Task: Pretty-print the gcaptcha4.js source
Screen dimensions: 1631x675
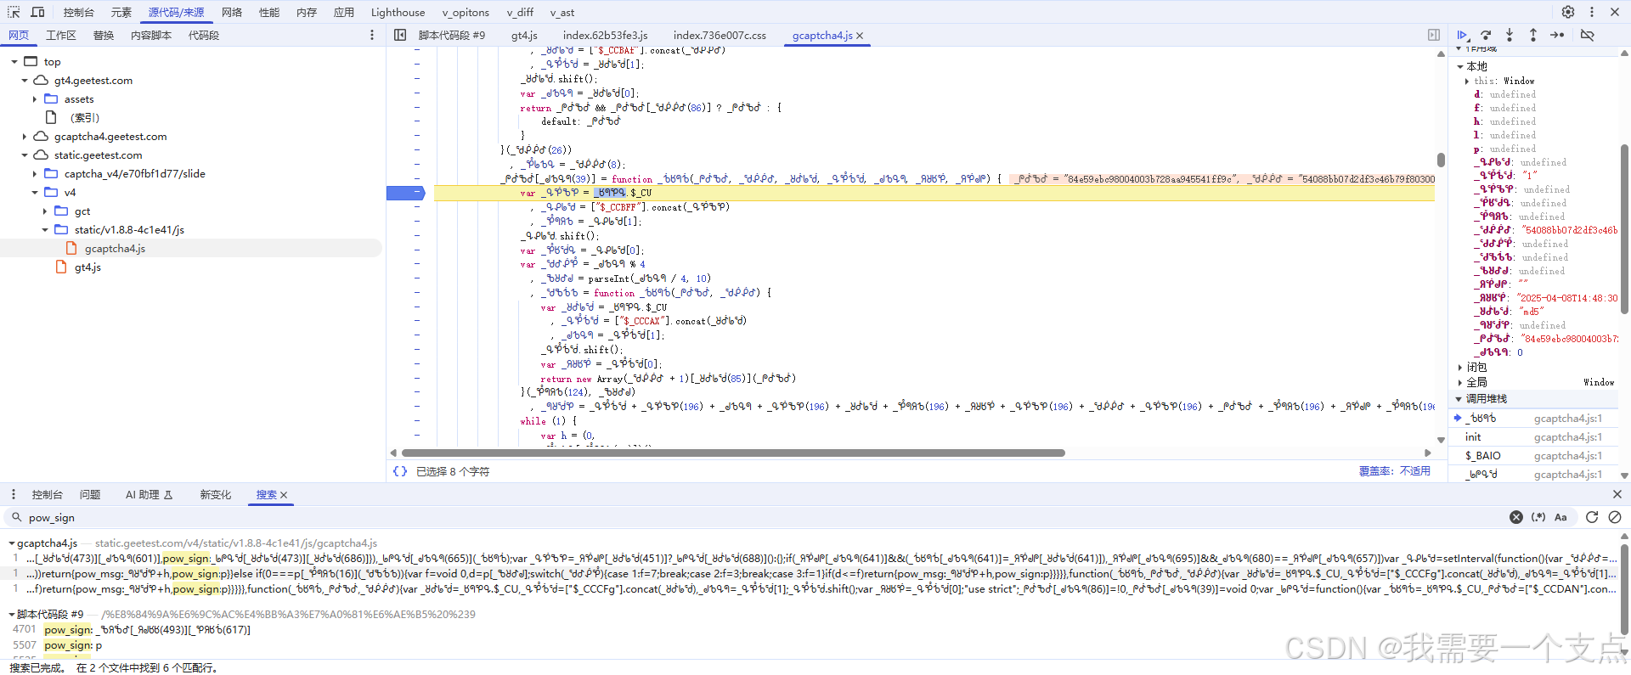Action: pyautogui.click(x=400, y=471)
